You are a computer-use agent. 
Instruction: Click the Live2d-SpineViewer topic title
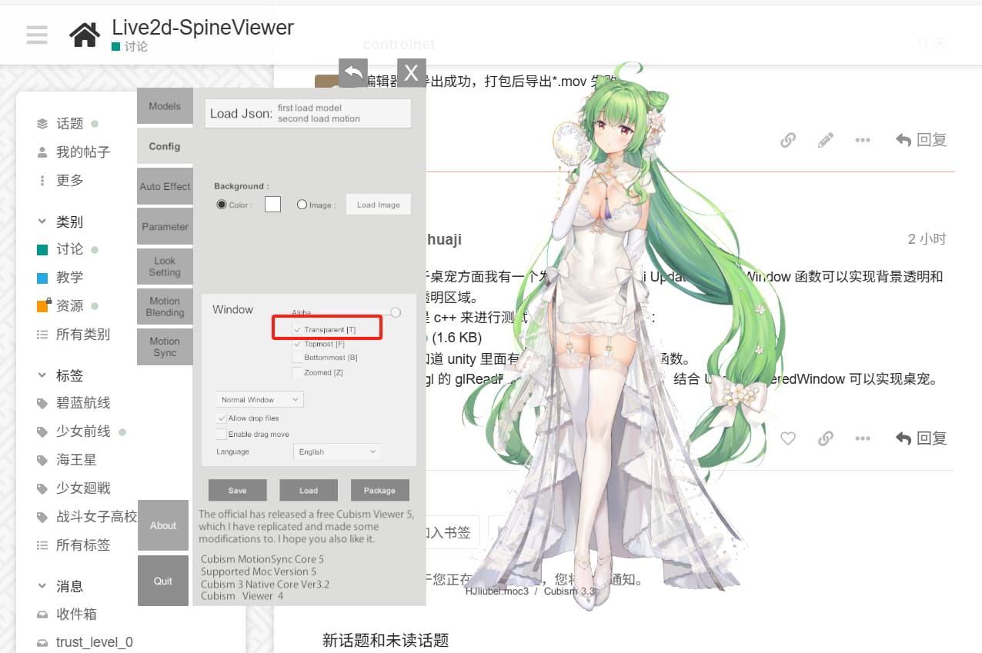203,27
